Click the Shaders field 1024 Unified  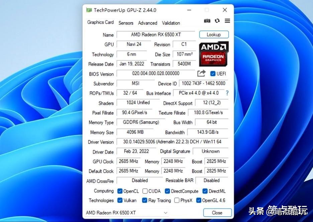(x=138, y=102)
